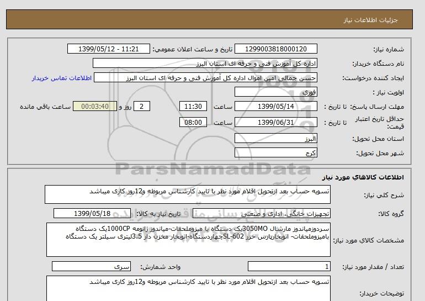Screen dimensions: 425x301
Task: Select the need date field 1399/05/18
Action: tap(92, 213)
